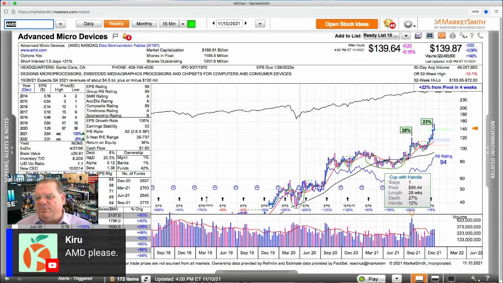Click the list icon beside 172 Items
503x283 pixels.
pyautogui.click(x=112, y=279)
